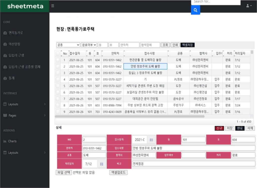Click the Pages book icon

pyautogui.click(x=5, y=115)
